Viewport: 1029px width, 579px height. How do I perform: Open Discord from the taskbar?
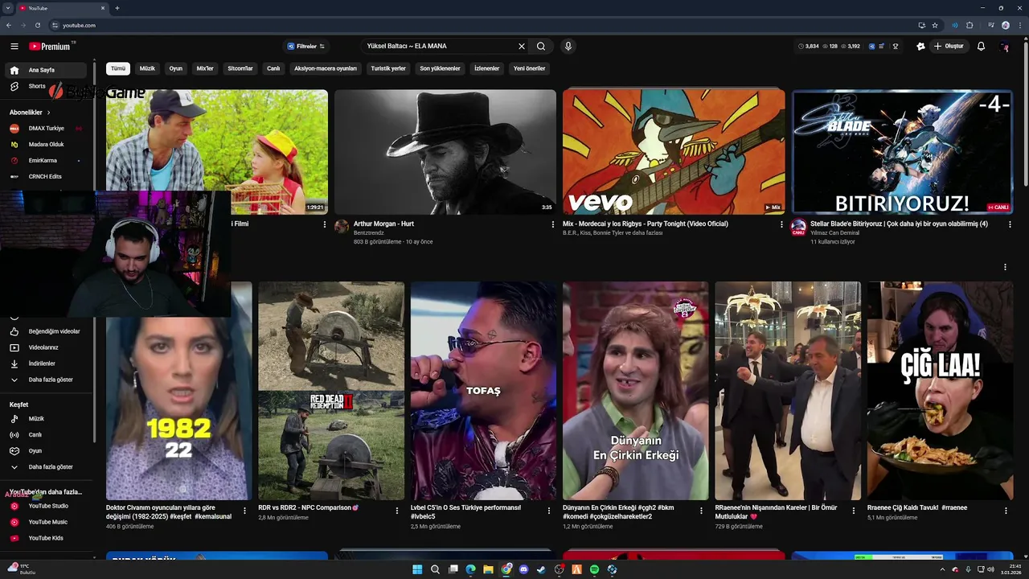coord(523,569)
